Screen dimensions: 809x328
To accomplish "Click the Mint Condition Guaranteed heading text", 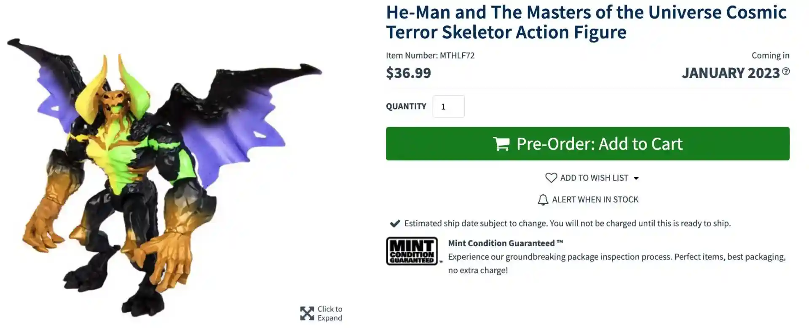I will click(x=505, y=243).
